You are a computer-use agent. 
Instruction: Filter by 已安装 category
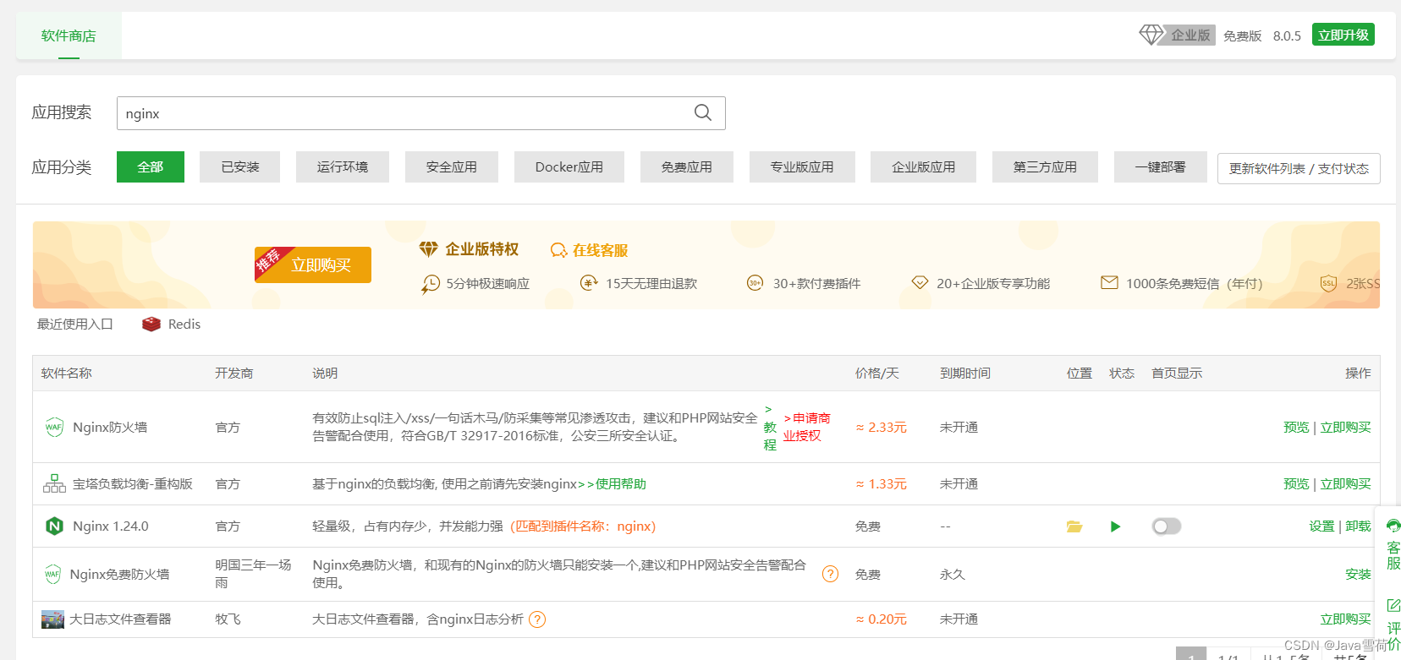pyautogui.click(x=240, y=166)
